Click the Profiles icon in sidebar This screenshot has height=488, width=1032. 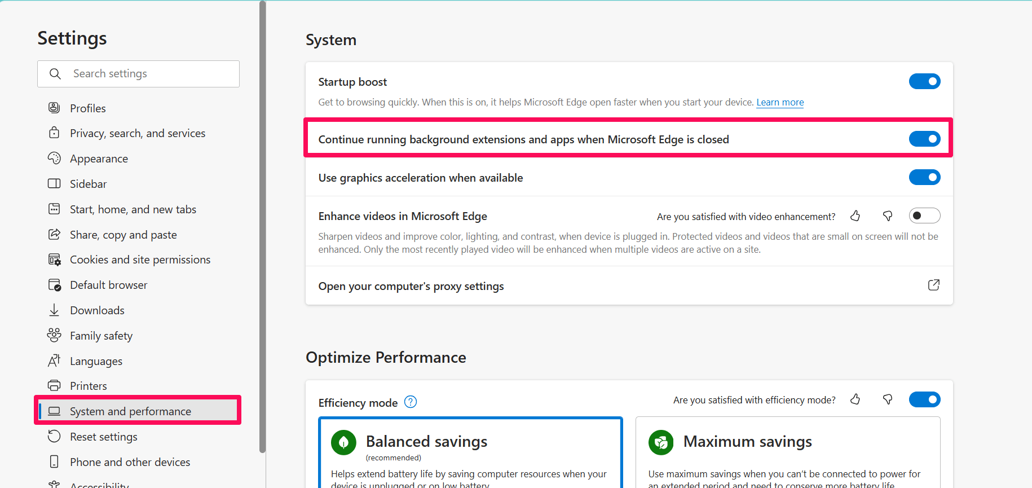[54, 108]
